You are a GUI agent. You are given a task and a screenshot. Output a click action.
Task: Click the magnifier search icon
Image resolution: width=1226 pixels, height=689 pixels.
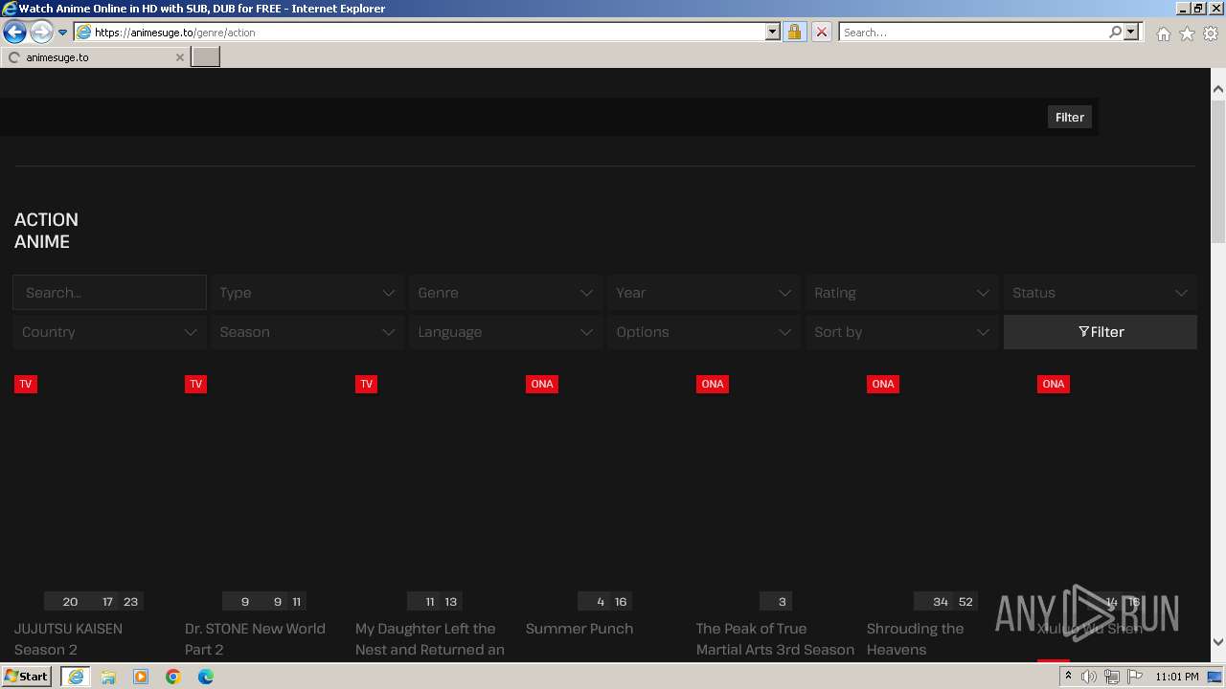tap(1115, 33)
